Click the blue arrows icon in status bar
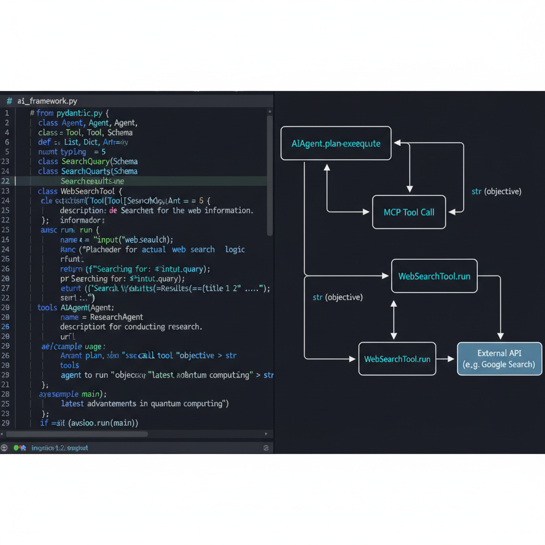Image resolution: width=545 pixels, height=545 pixels. (23, 448)
